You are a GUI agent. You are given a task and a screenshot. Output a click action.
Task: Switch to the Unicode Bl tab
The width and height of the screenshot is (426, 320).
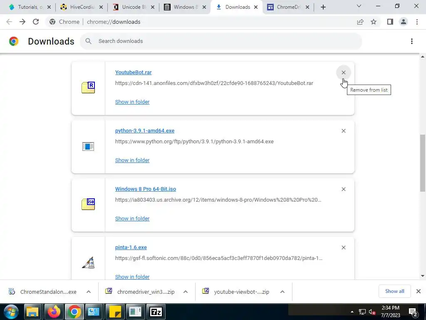tap(130, 7)
